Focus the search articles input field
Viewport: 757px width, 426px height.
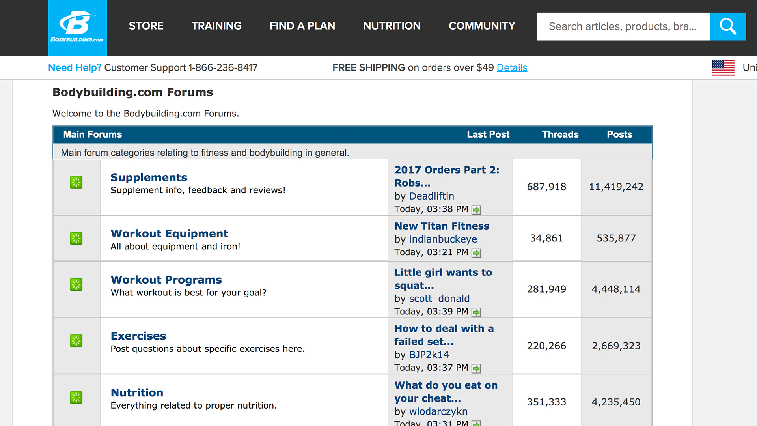623,26
